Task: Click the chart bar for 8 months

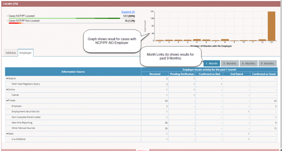Action: (x=225, y=40)
